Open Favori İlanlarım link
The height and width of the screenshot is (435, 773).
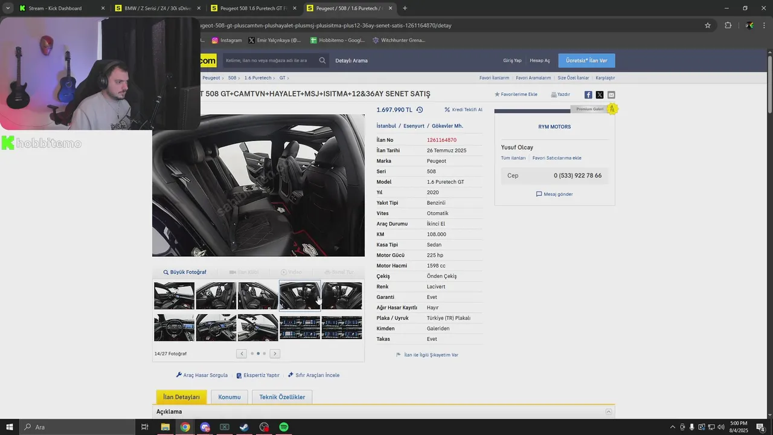pos(494,78)
